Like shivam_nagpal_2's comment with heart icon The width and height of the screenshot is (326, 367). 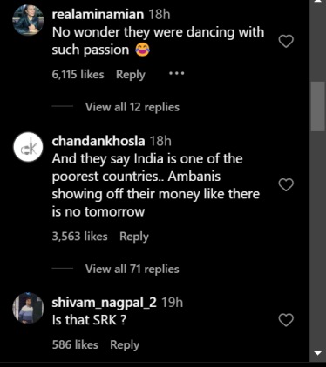286,320
